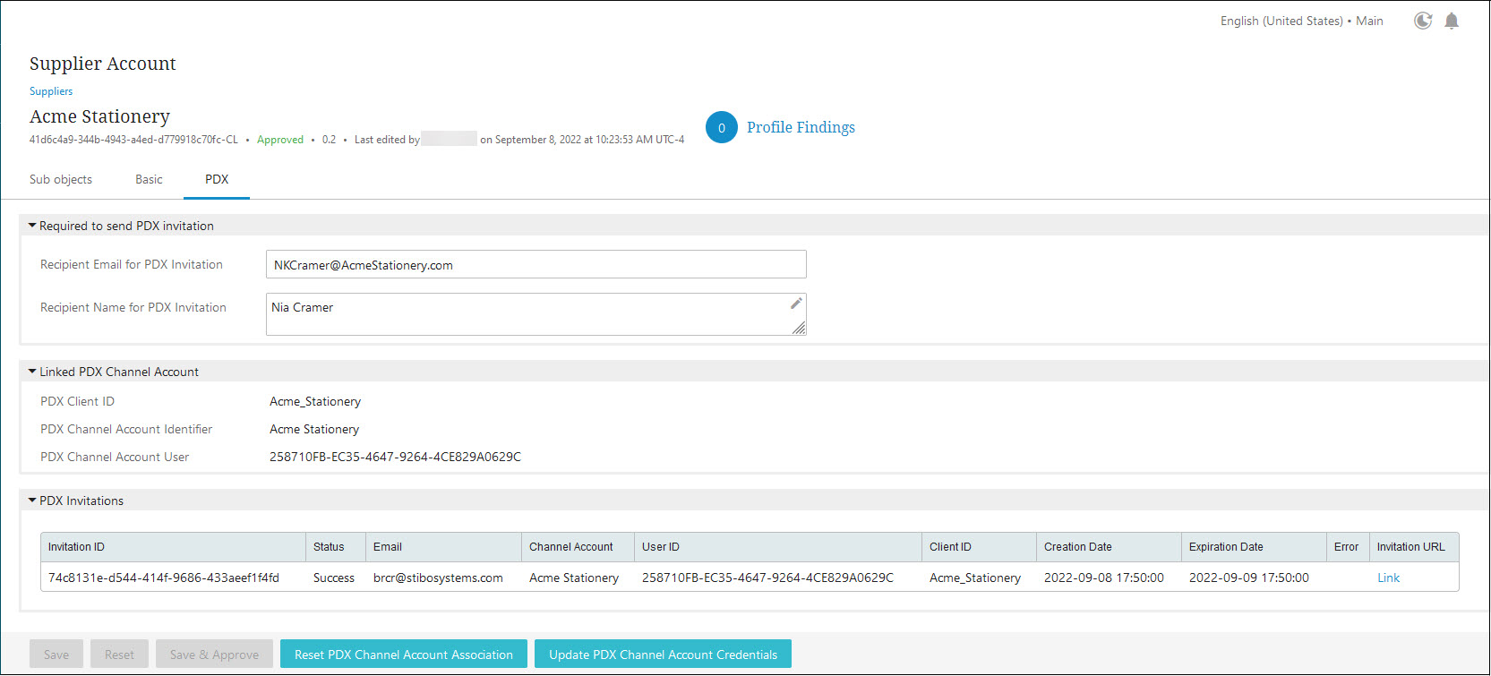This screenshot has height=676, width=1491.
Task: Open the Suppliers breadcrumb link
Action: point(51,91)
